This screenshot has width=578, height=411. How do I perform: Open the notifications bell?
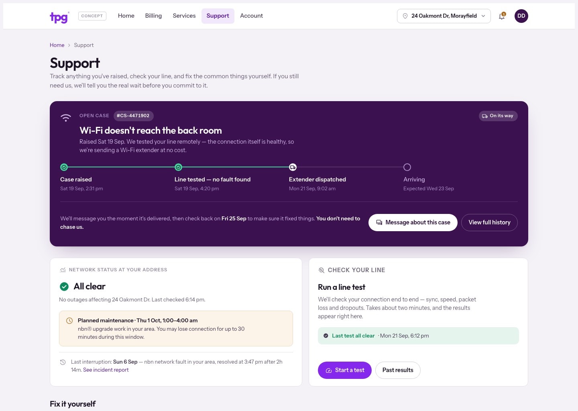point(502,16)
